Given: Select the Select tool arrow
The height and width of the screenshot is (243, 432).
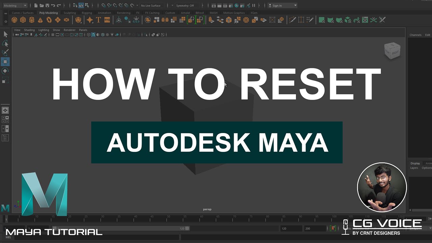Looking at the screenshot, I should click(x=5, y=34).
